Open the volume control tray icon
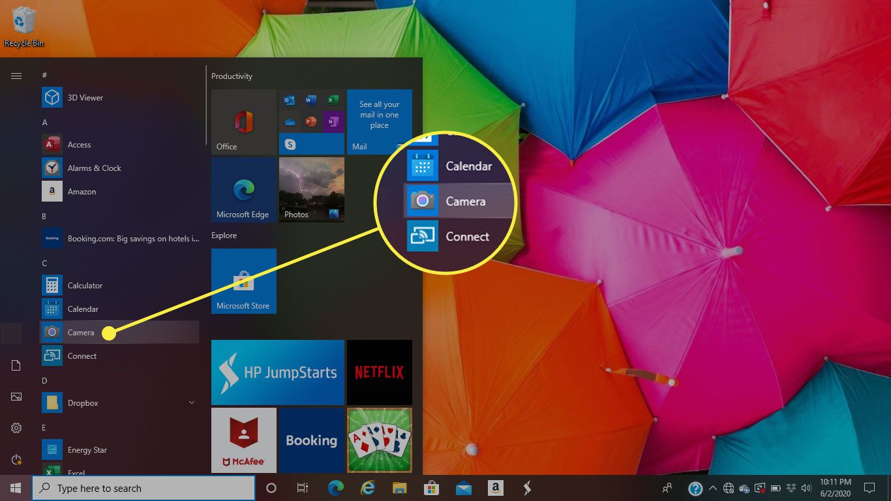Screen dimensions: 891x501 click(806, 488)
